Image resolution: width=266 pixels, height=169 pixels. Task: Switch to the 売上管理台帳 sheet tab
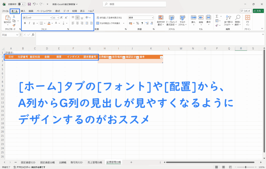click(95, 162)
